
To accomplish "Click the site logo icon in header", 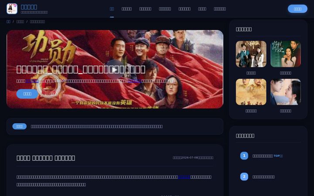I will coord(12,9).
